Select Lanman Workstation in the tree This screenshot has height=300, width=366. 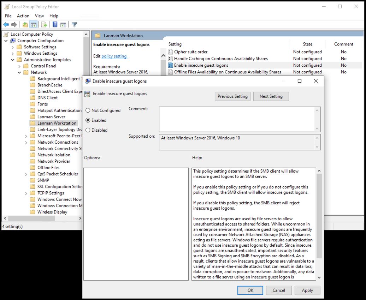(57, 123)
